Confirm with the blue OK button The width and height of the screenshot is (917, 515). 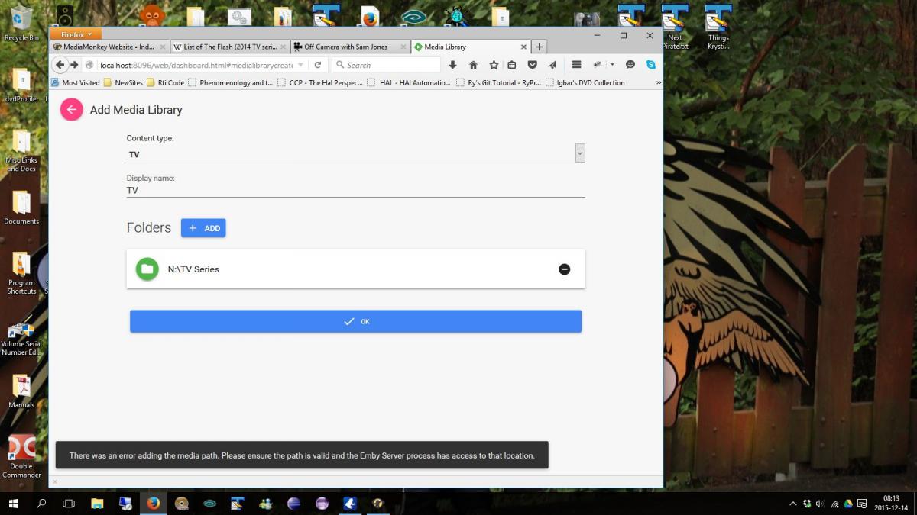coord(355,321)
